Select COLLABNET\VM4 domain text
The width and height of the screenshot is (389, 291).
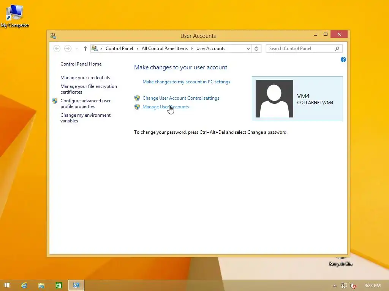315,102
